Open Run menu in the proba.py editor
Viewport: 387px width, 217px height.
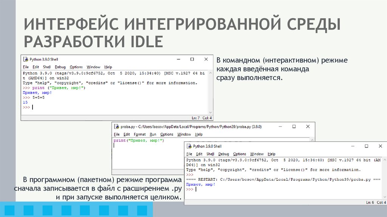(153, 134)
